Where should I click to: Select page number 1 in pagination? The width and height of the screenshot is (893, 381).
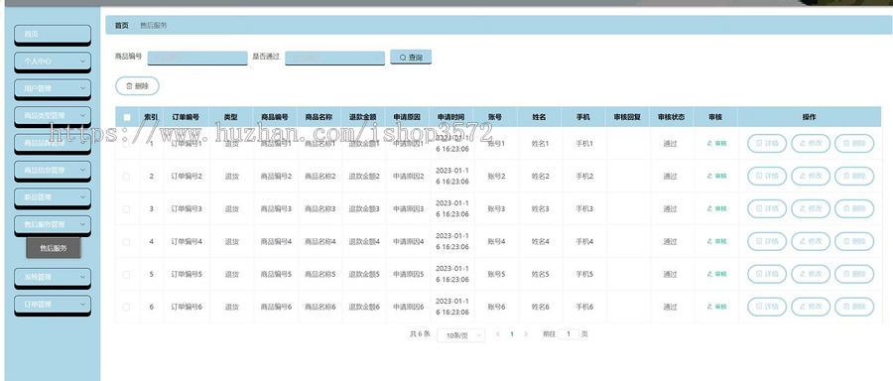(x=511, y=335)
